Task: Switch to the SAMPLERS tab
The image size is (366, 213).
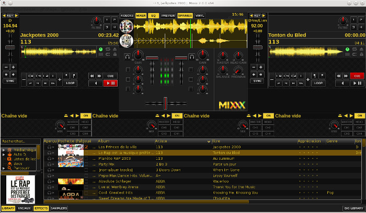Action: coord(58,208)
